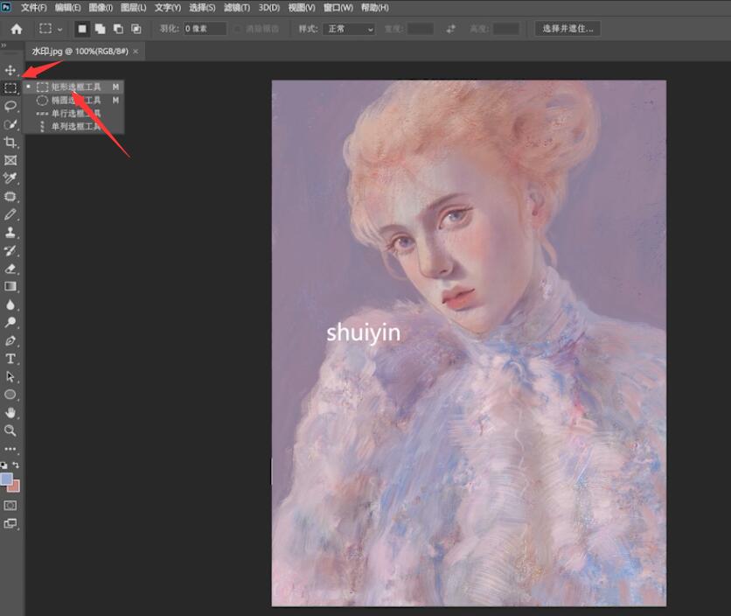This screenshot has width=731, height=616.
Task: Click the Photoshop app logo
Action: [6, 6]
